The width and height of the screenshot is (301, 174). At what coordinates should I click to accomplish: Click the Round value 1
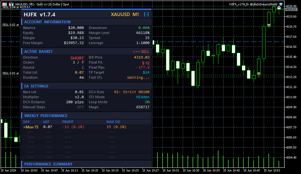pyautogui.click(x=83, y=67)
